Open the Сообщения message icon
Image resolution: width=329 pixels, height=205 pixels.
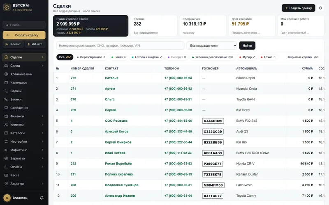pos(6,108)
